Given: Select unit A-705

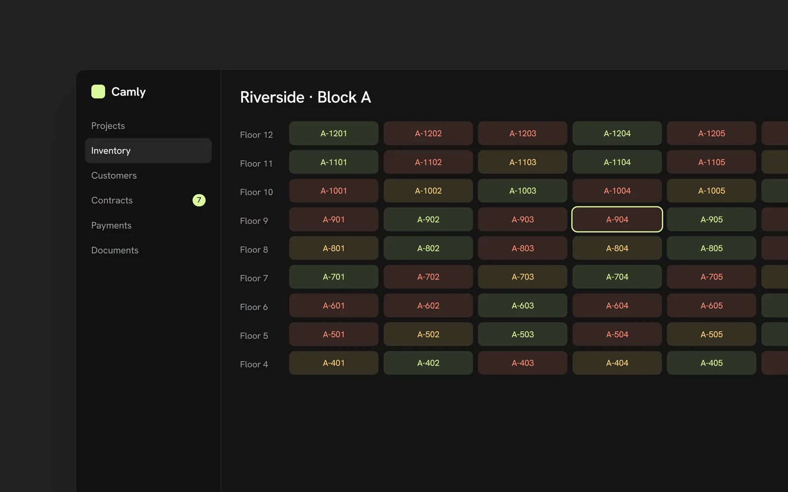Looking at the screenshot, I should (x=712, y=277).
